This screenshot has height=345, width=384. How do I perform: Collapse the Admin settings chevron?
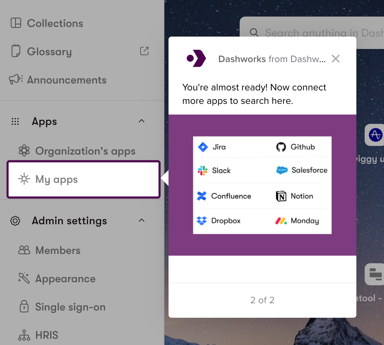(x=142, y=220)
